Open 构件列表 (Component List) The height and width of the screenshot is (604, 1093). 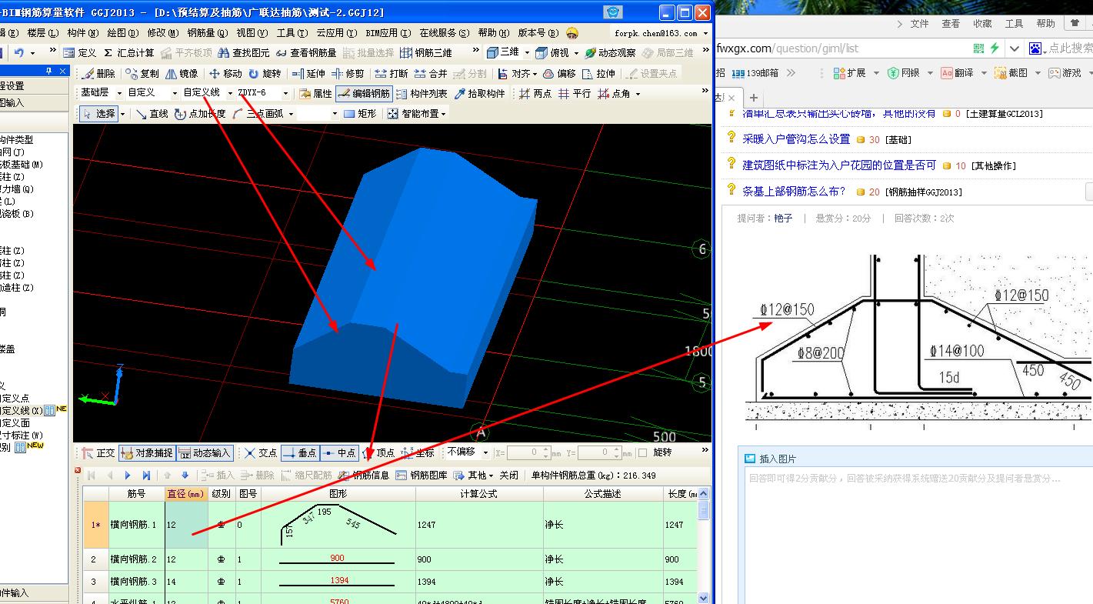pos(421,93)
